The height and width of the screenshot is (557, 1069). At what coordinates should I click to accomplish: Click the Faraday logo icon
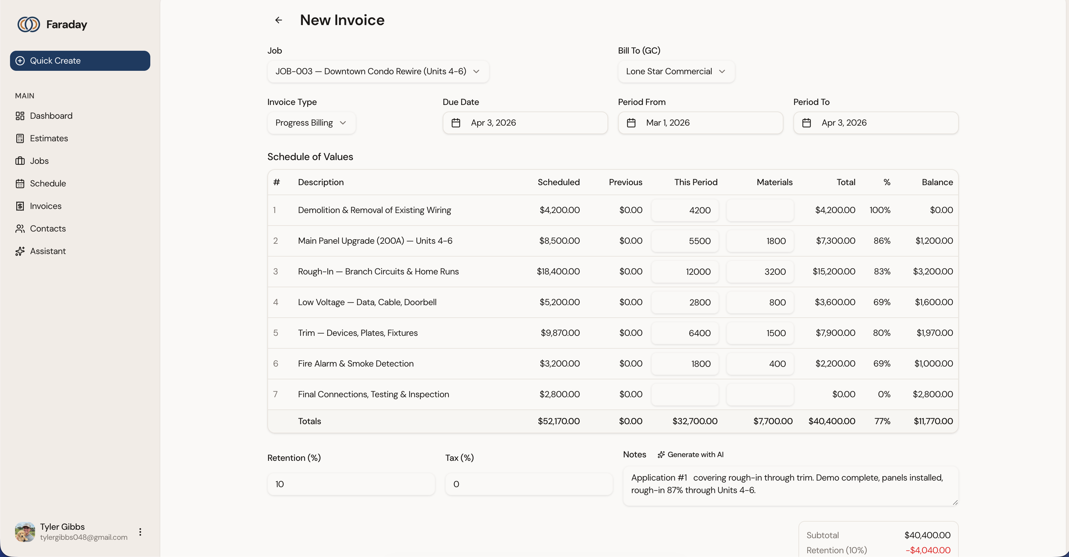[28, 24]
